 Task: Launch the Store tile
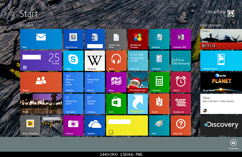(x=116, y=104)
